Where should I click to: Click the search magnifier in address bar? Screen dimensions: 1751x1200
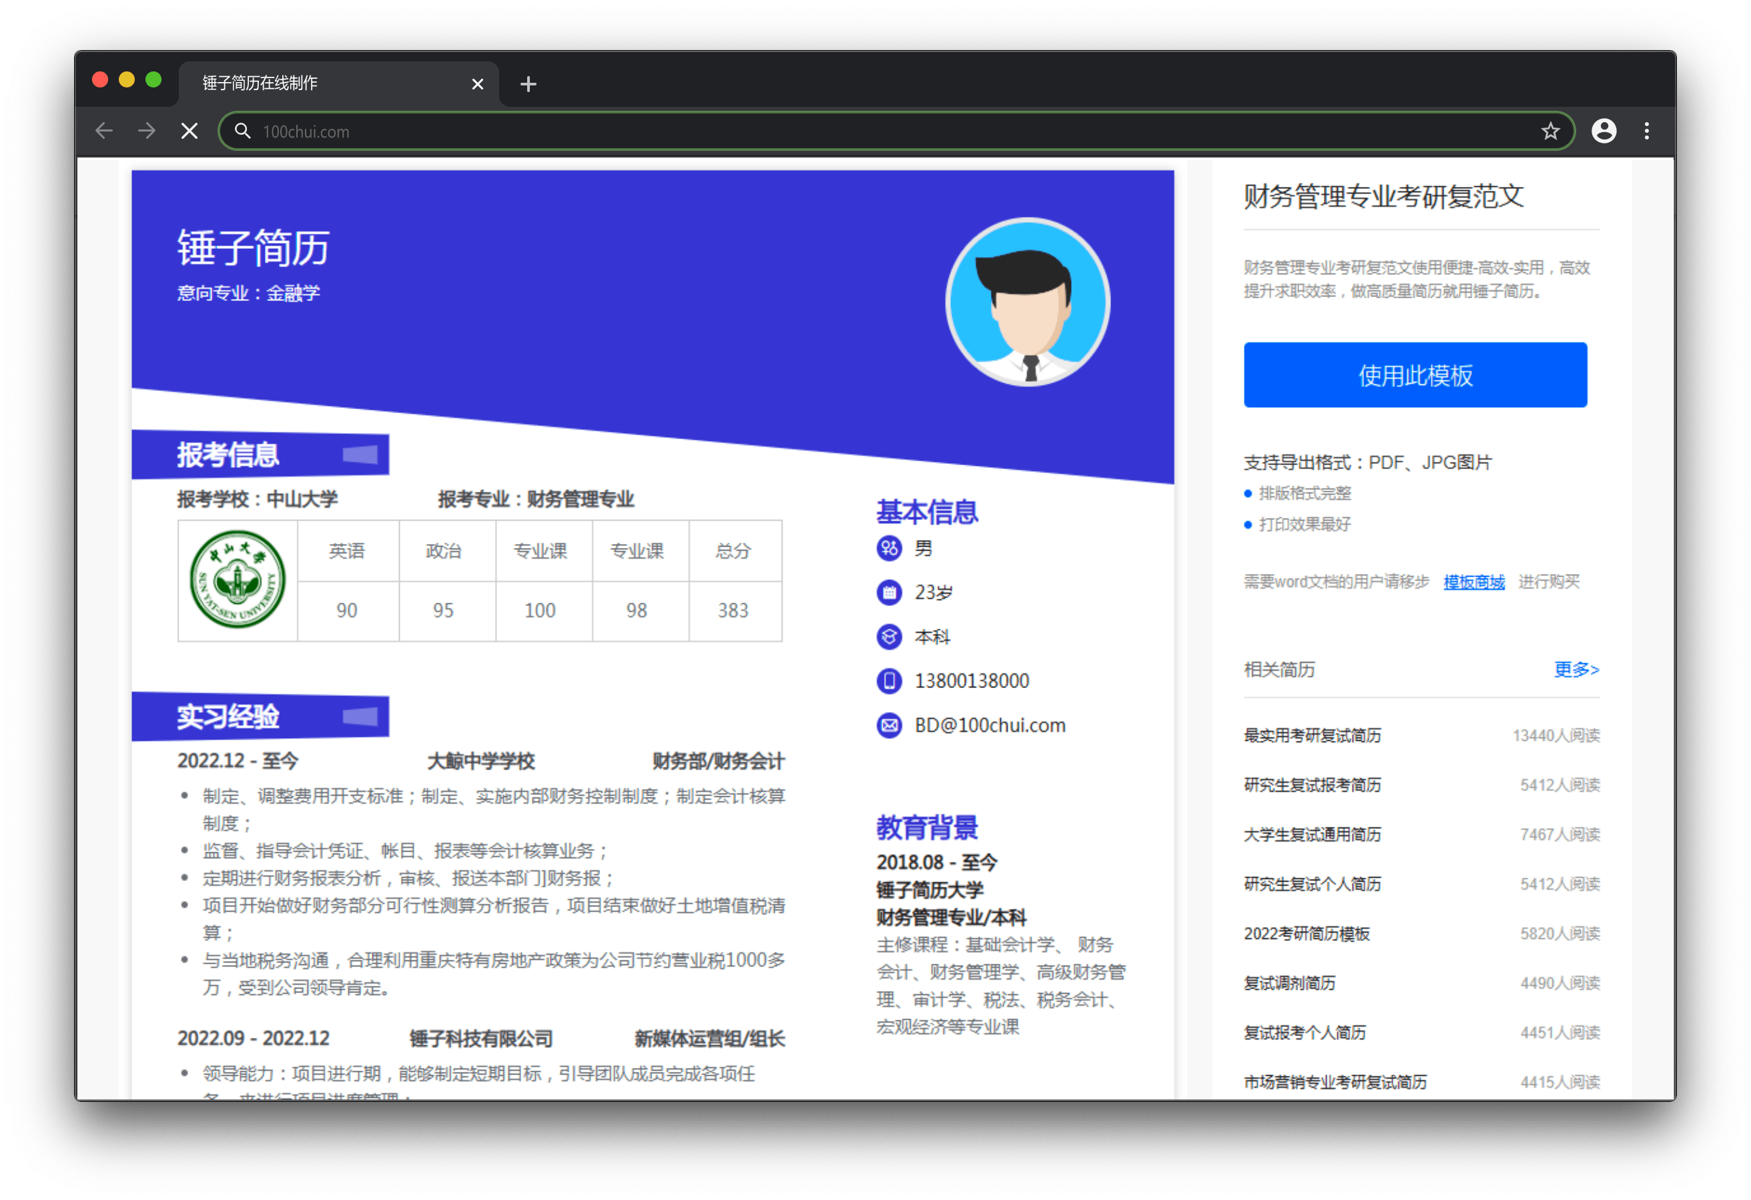pyautogui.click(x=242, y=131)
